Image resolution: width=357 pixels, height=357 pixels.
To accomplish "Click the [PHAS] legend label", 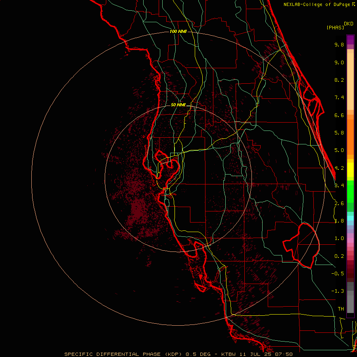I will pos(335,27).
